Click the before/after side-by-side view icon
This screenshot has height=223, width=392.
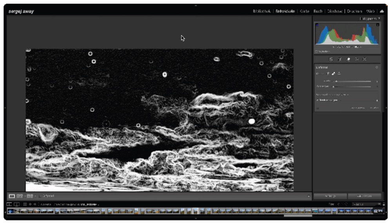[x=20, y=196]
